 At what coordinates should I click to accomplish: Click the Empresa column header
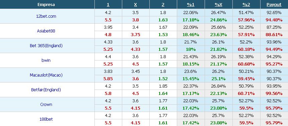46,5
